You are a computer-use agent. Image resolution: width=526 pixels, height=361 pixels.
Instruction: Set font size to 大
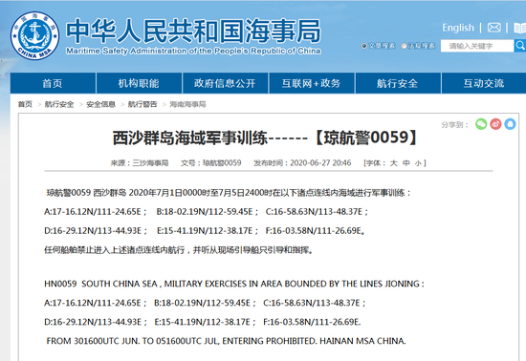click(x=393, y=163)
